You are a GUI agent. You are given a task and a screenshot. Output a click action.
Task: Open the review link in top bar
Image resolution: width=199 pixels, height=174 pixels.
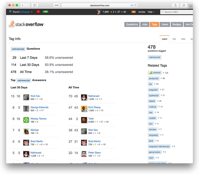click(142, 12)
